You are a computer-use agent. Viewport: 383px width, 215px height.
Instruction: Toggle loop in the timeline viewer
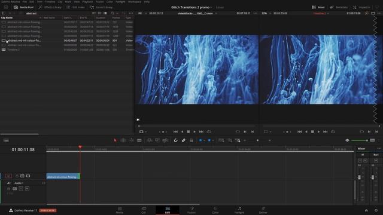333,131
